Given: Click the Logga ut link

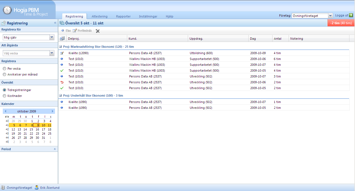Looking at the screenshot, I should (342, 15).
